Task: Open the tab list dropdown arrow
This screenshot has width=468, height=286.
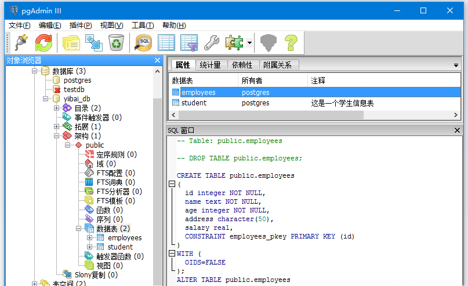Action: tap(456, 65)
